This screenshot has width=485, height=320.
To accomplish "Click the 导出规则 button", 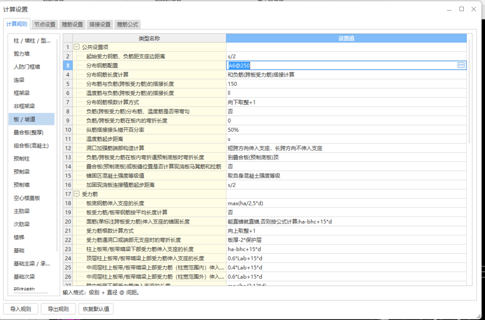I will click(58, 309).
